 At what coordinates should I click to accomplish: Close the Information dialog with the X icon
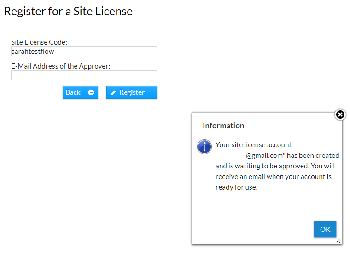click(340, 115)
